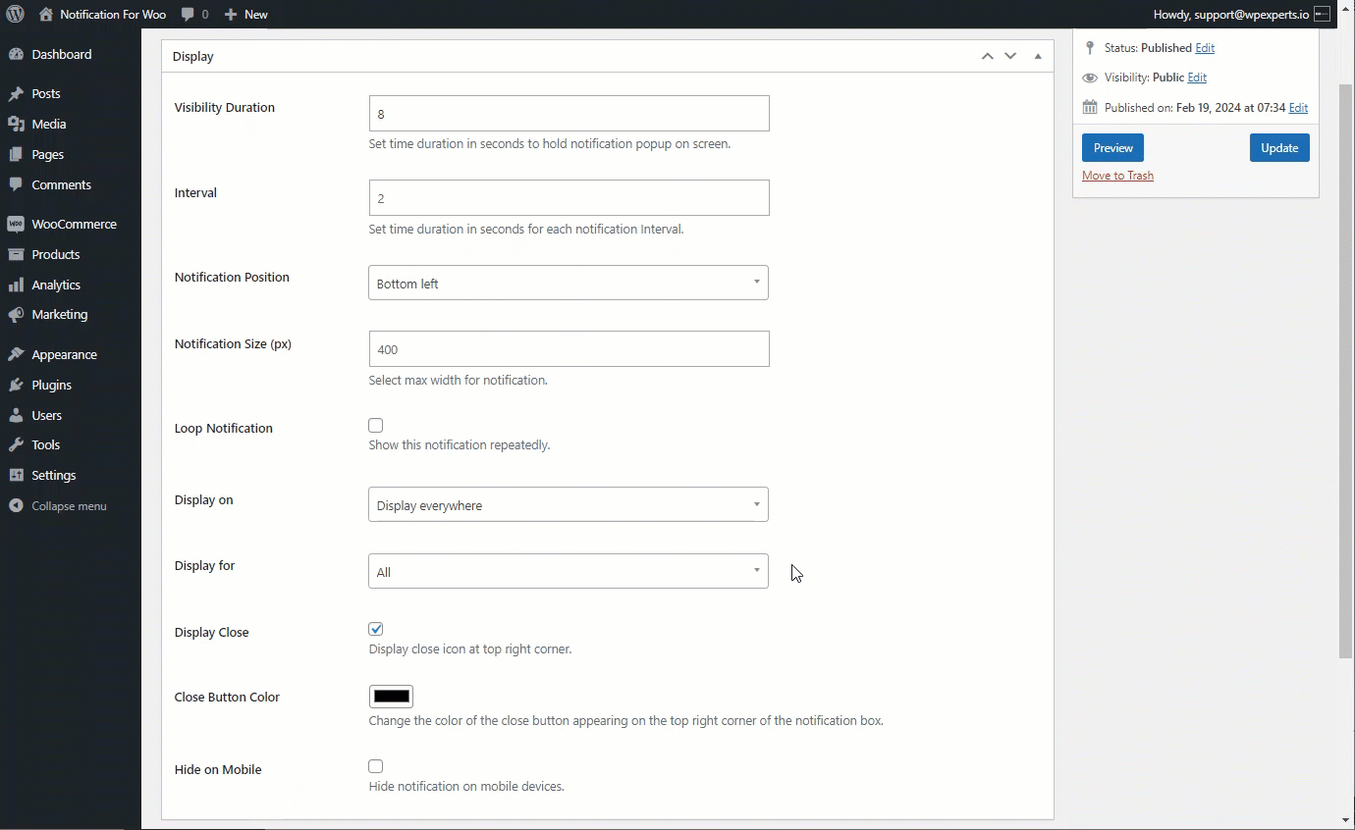The width and height of the screenshot is (1355, 830).
Task: Click the Visibility Duration input field
Action: (569, 113)
